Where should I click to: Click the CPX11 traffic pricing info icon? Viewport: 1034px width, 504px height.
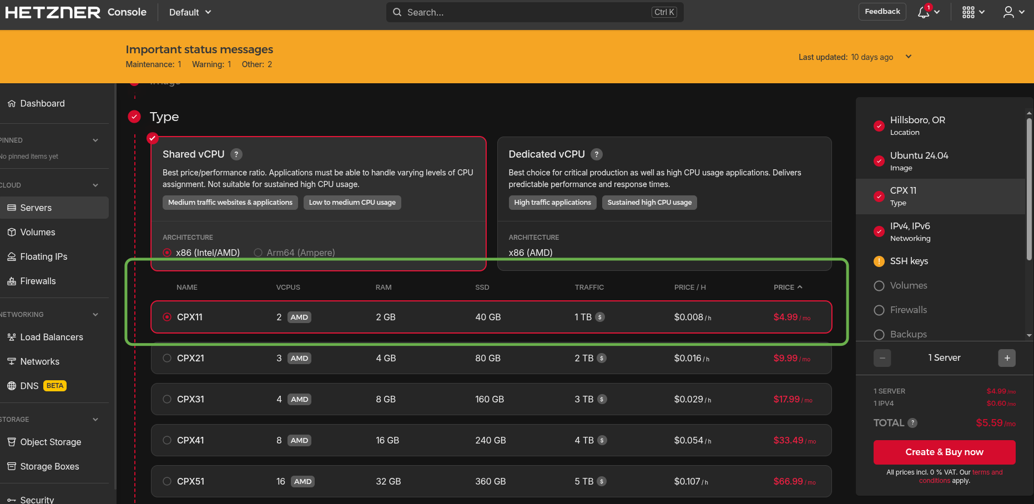[x=600, y=317]
